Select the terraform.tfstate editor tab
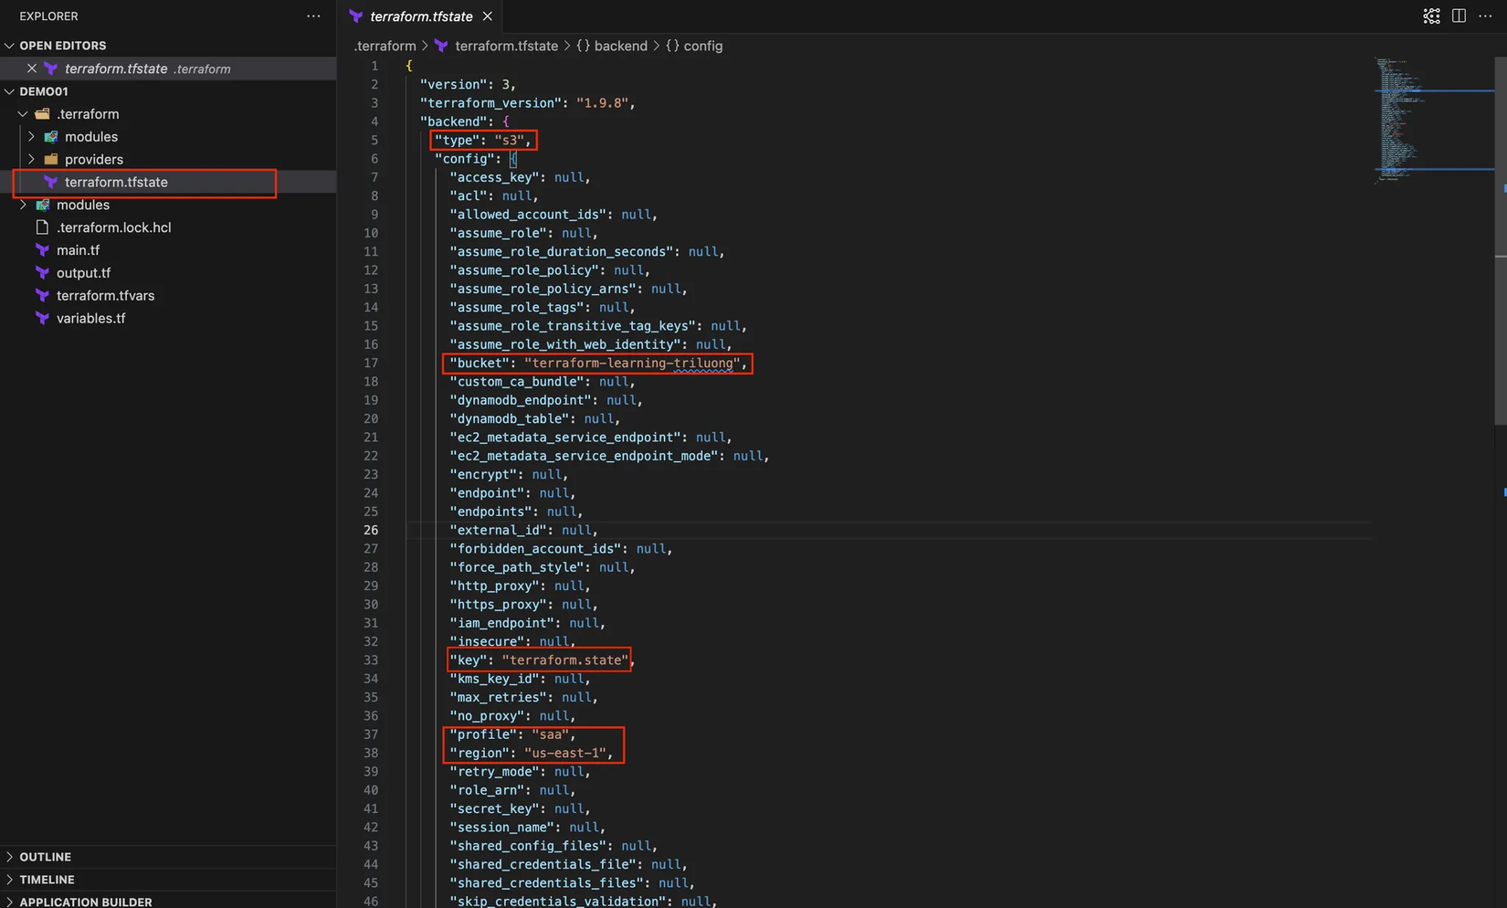Screen dimensions: 1507x908 tap(420, 16)
